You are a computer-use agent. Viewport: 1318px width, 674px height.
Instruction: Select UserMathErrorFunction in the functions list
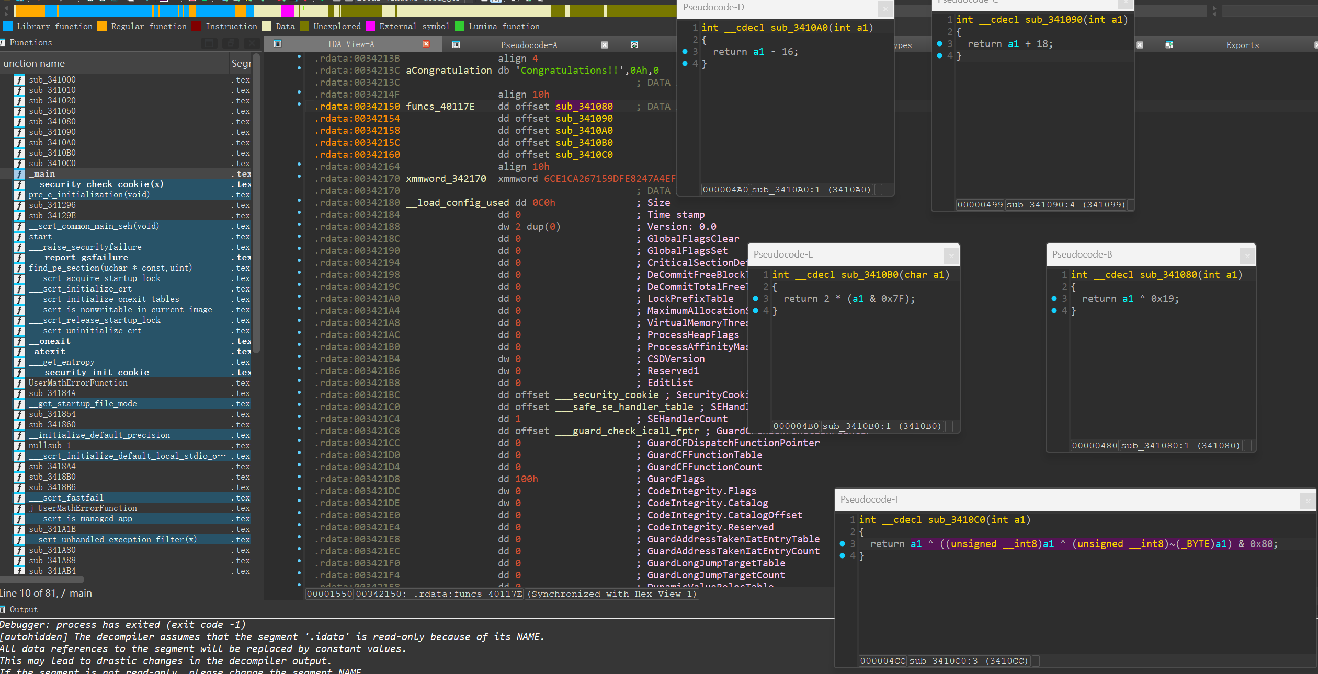click(x=78, y=383)
